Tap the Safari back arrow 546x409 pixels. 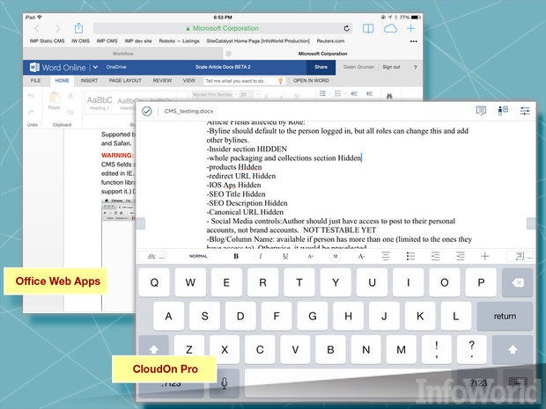pyautogui.click(x=37, y=28)
